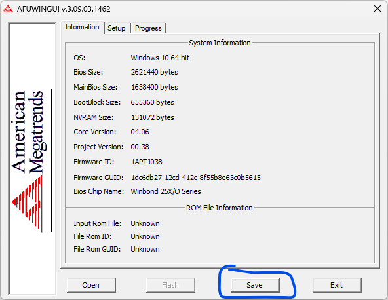Click the AMI logo icon in title bar
The image size is (388, 300).
coord(8,9)
